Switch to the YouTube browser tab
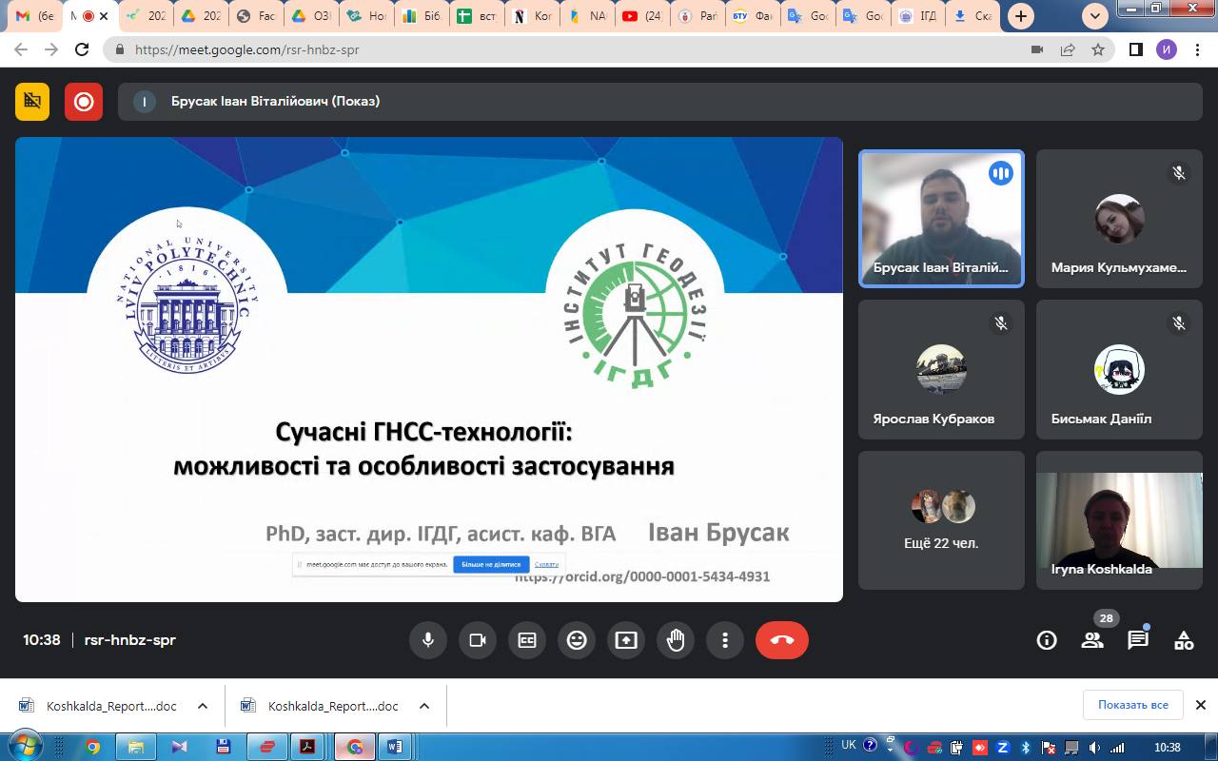The width and height of the screenshot is (1218, 761). click(640, 16)
